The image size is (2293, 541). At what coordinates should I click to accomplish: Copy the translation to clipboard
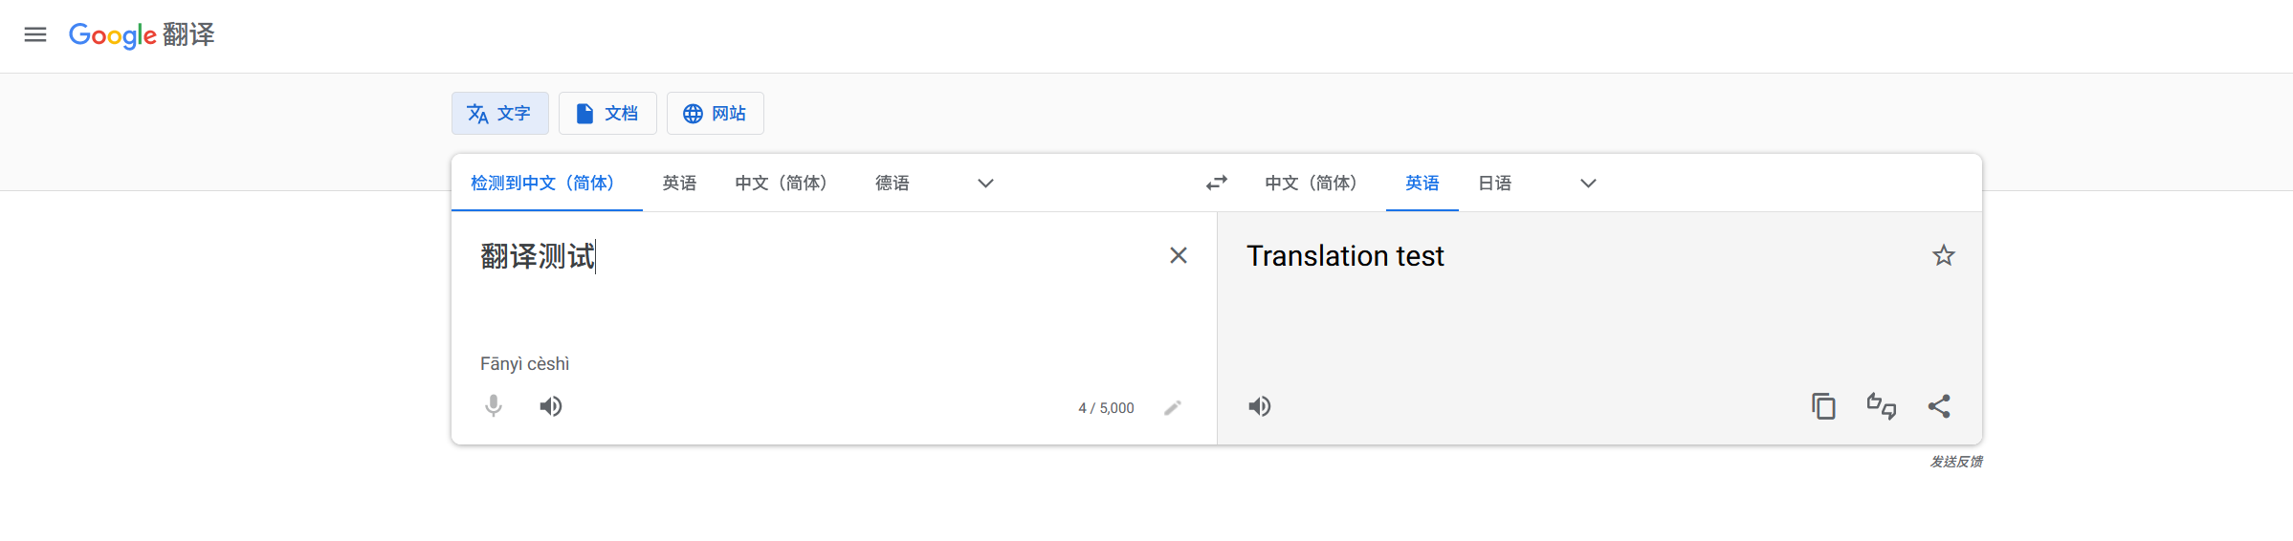coord(1823,406)
